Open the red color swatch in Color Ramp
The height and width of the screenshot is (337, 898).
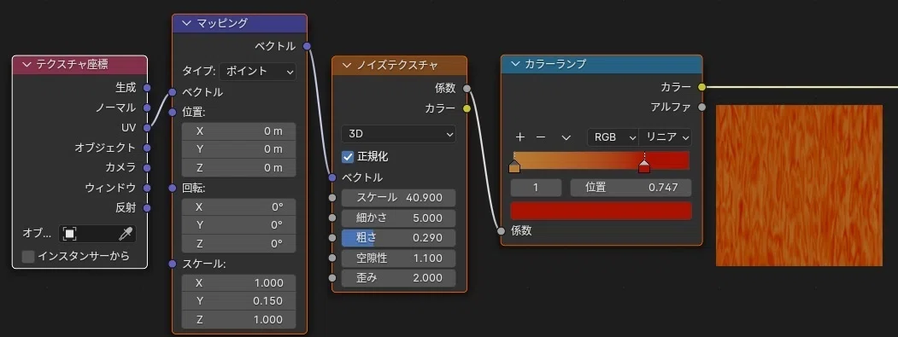[601, 211]
